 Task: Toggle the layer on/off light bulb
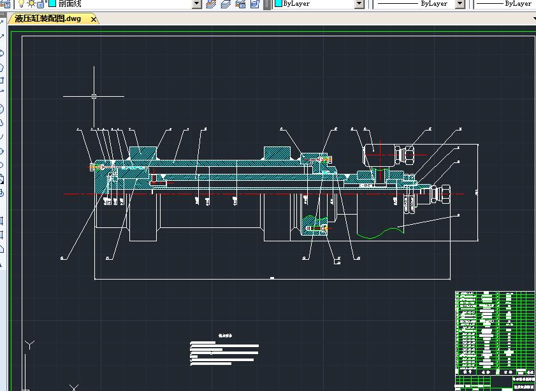20,4
